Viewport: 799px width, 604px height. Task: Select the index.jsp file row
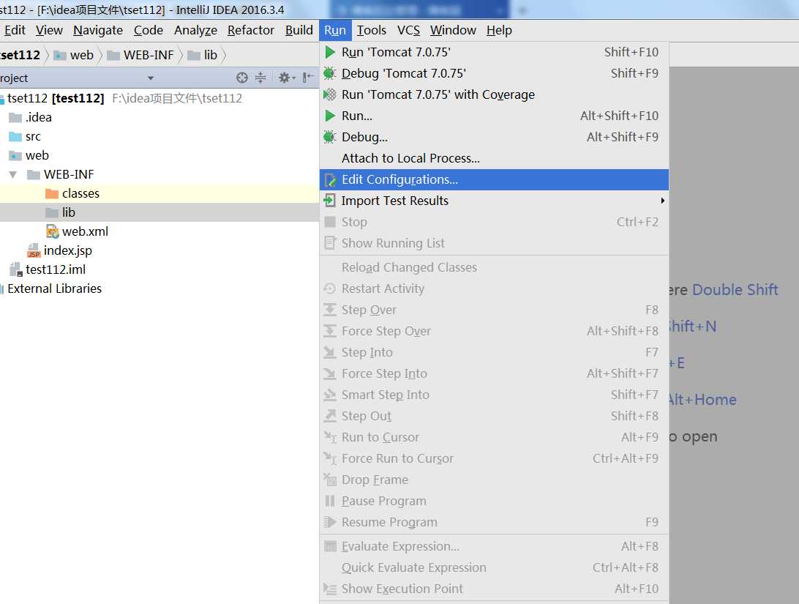point(159,250)
